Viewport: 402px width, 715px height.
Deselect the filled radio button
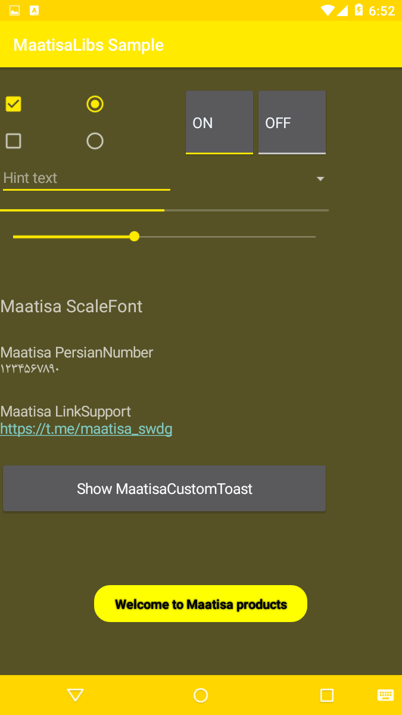95,104
